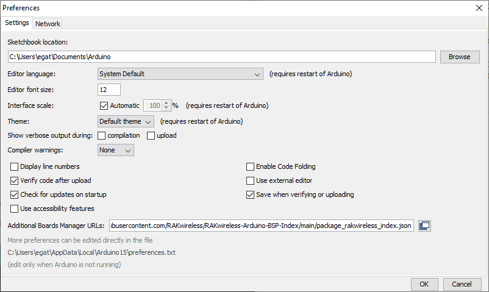Toggle Automatic interface scale checkbox
Viewport: 489px width, 292px height.
coord(104,105)
